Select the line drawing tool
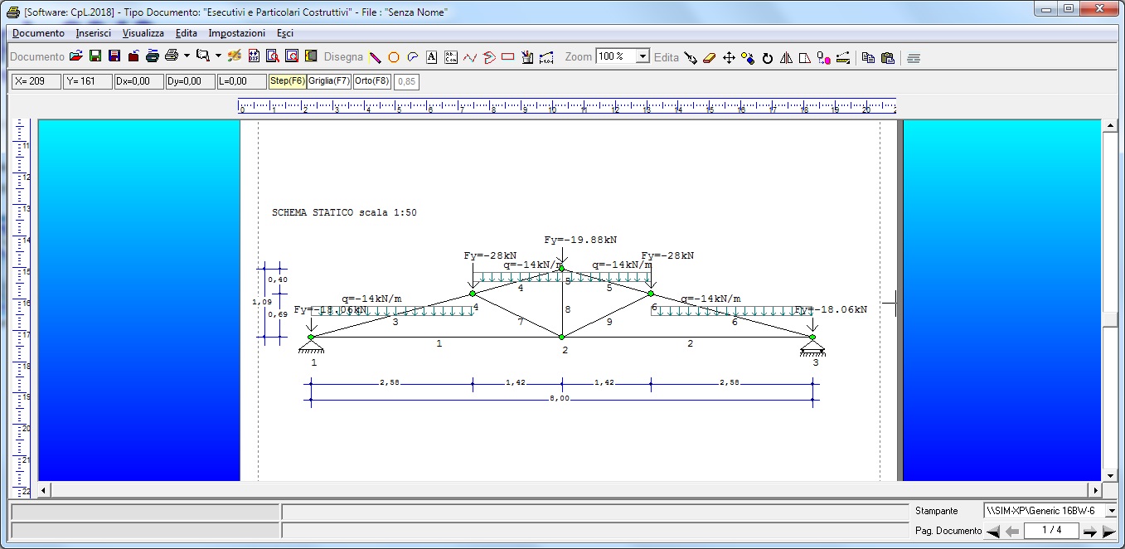 pyautogui.click(x=375, y=57)
